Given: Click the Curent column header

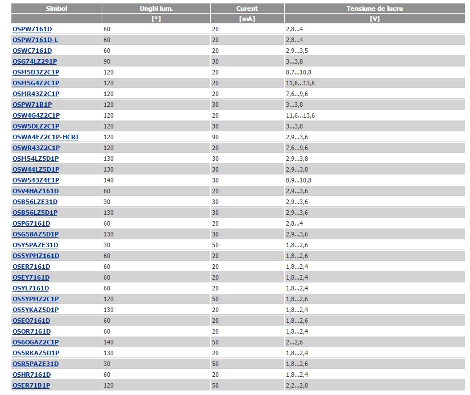Looking at the screenshot, I should click(247, 9).
